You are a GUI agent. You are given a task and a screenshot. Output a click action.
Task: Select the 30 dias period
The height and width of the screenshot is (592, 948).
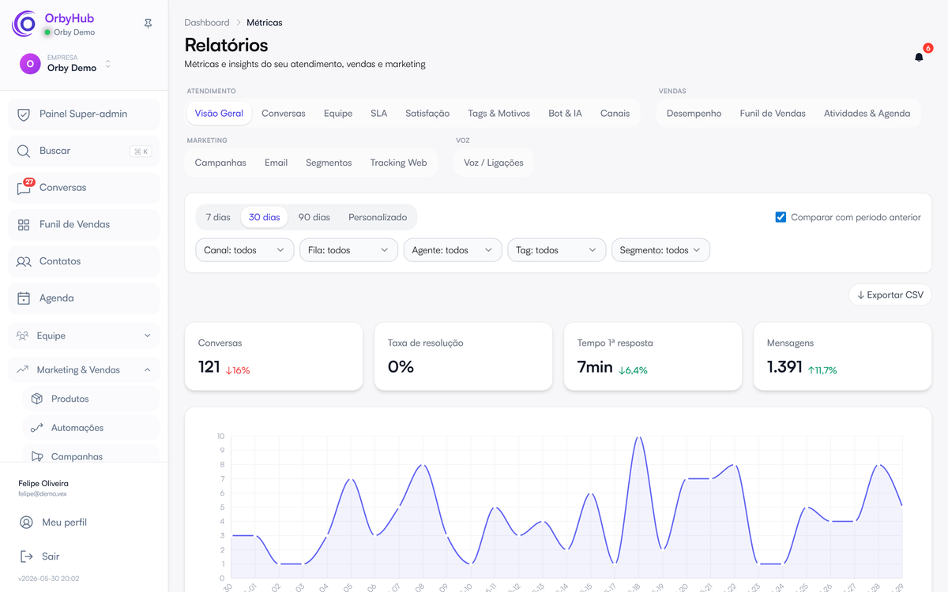(265, 217)
